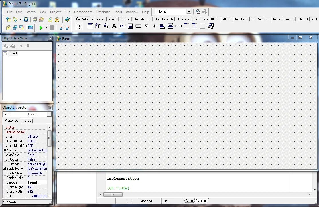The width and height of the screenshot is (319, 207).
Task: Select the Label component (A icon)
Action: coord(114,26)
